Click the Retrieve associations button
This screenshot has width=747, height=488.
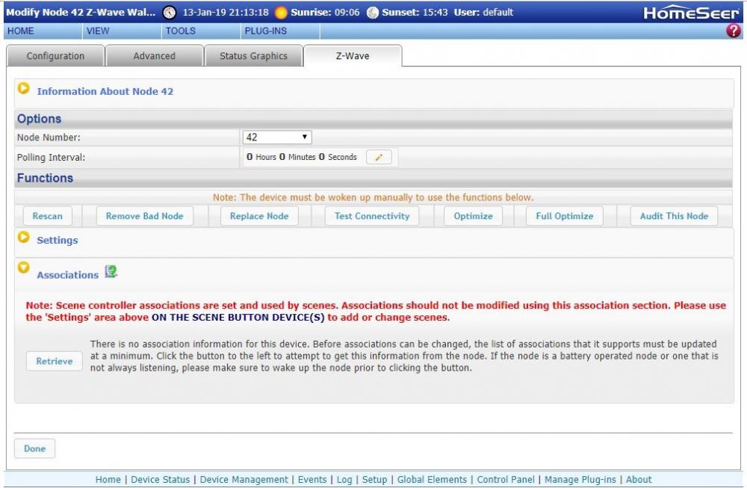55,361
